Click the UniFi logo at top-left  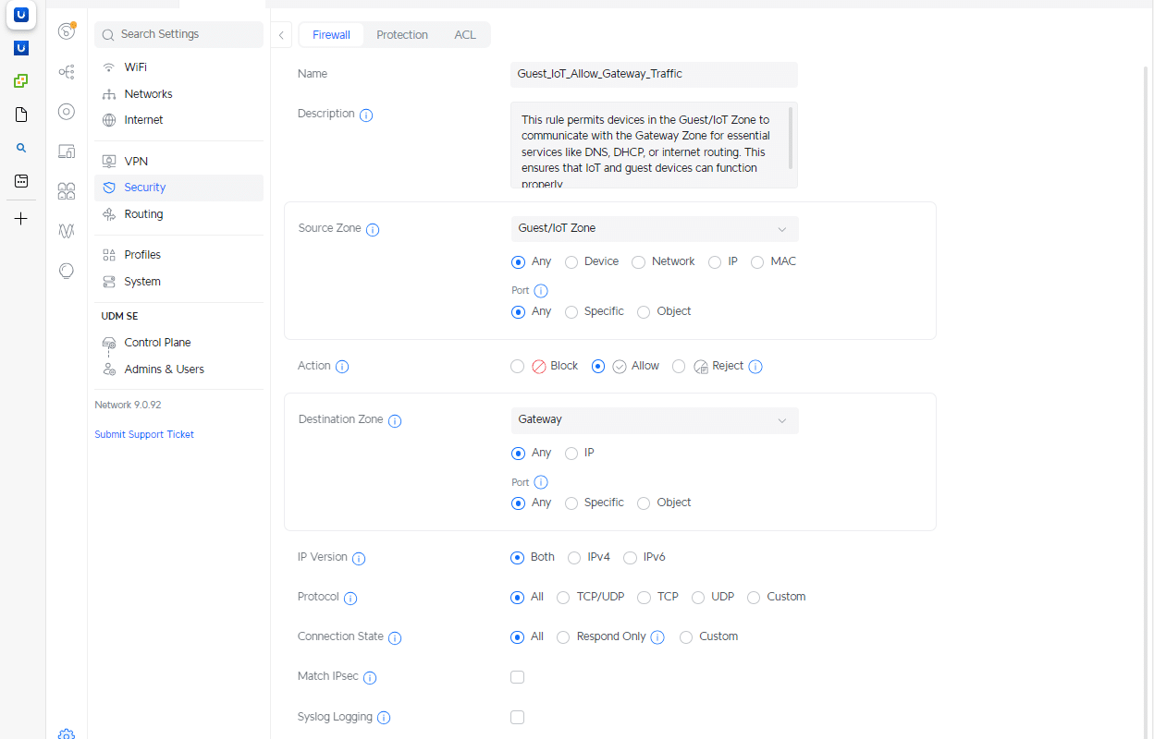[x=21, y=15]
